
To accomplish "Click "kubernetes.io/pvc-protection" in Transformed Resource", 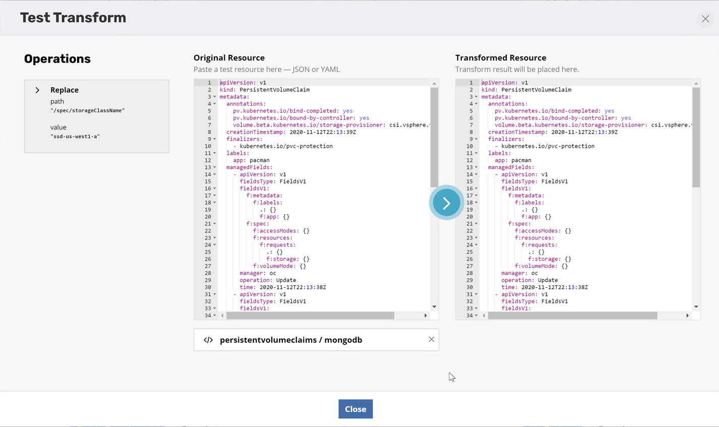I will click(x=548, y=146).
